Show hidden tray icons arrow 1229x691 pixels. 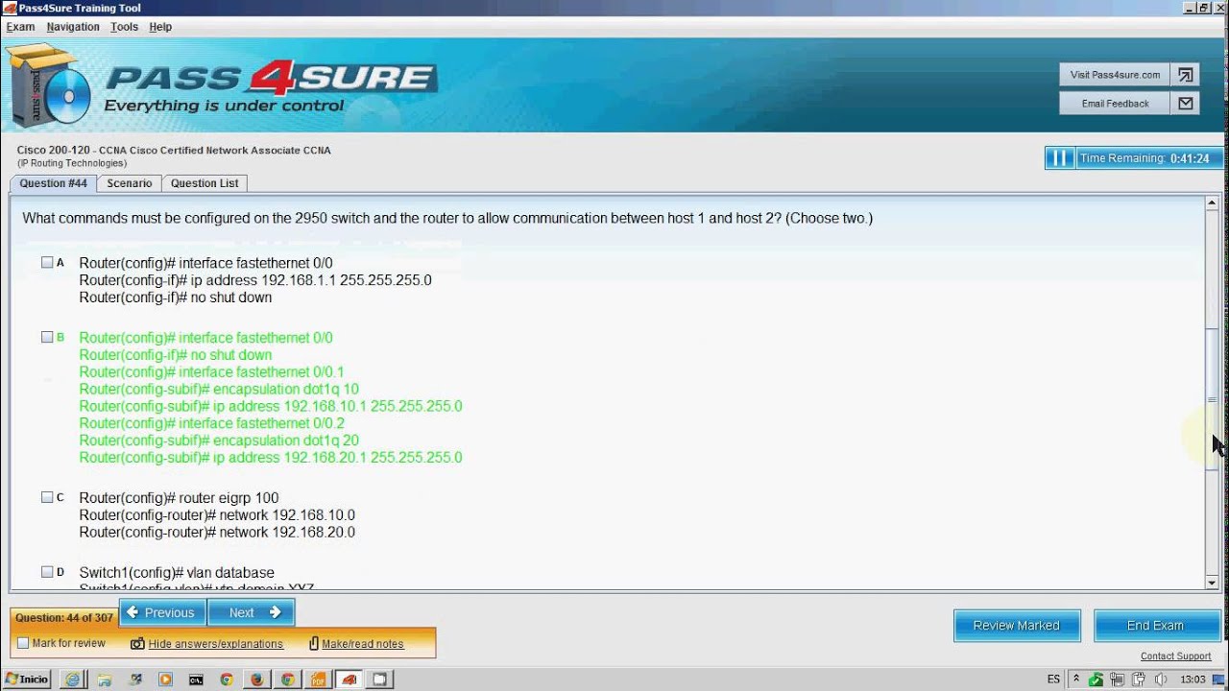[x=1076, y=679]
